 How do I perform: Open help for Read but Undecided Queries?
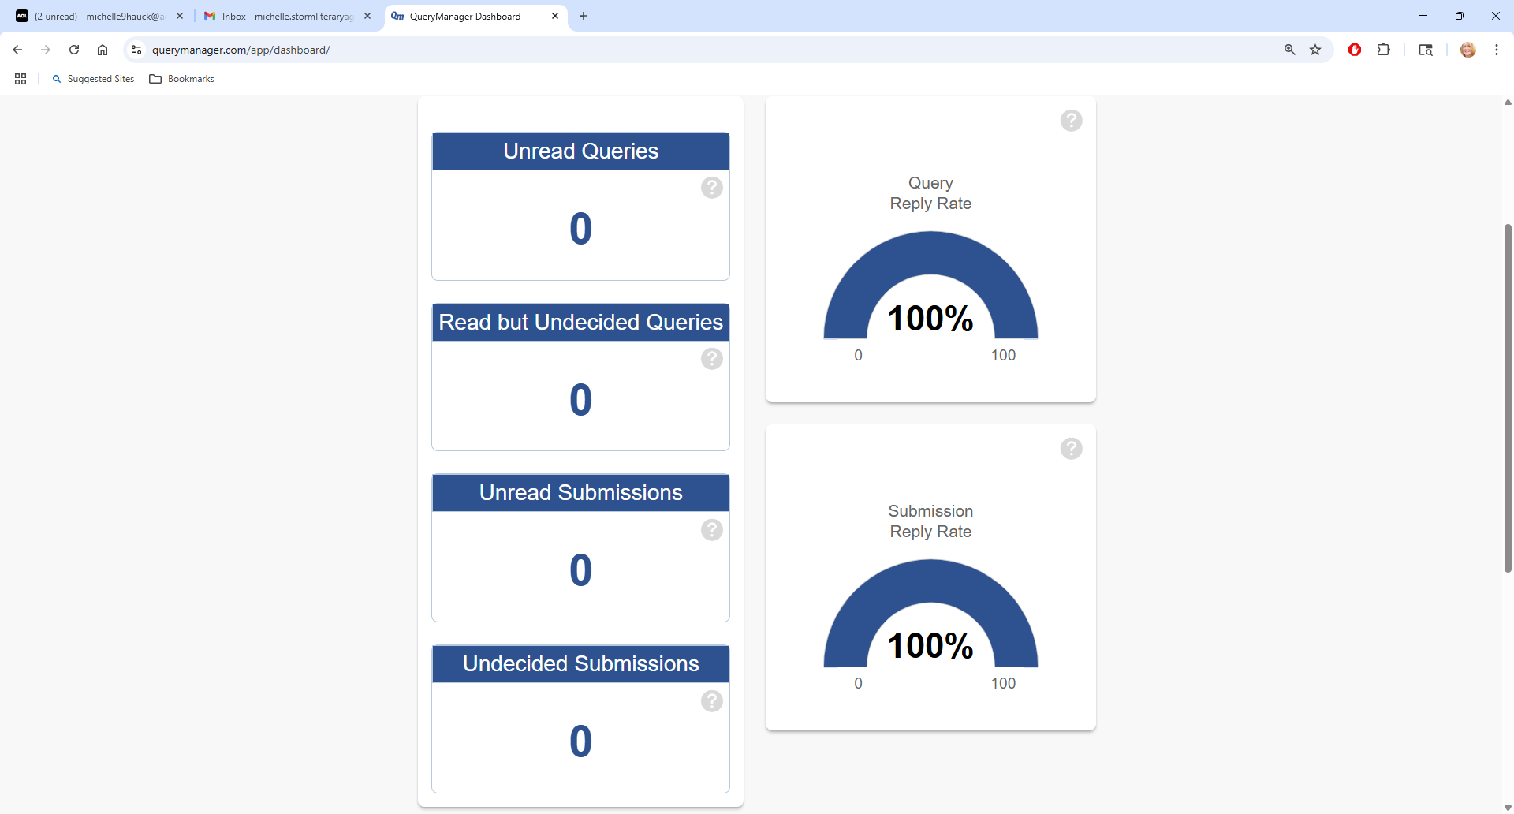click(711, 359)
